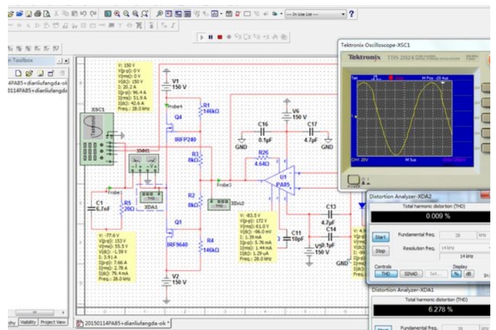Select SINAD control mode in XDA2

(411, 274)
